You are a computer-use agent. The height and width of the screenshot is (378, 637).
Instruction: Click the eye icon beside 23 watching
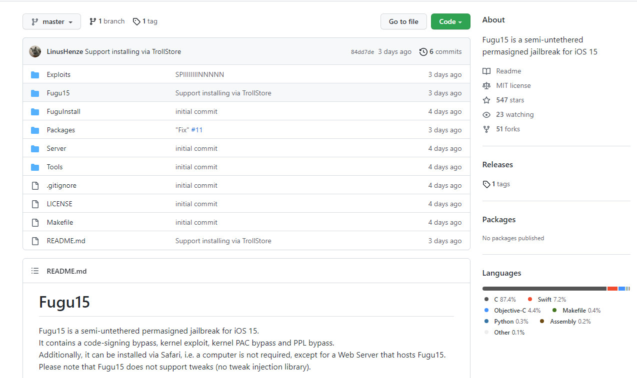(486, 115)
